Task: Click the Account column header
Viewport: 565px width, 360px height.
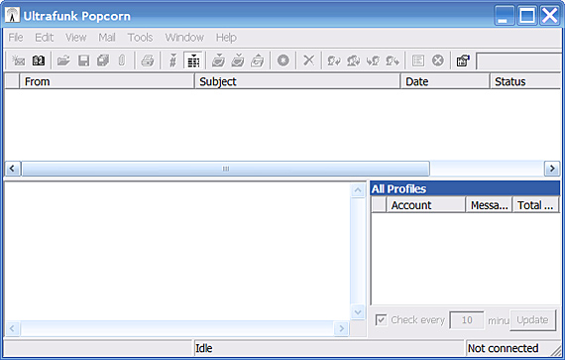Action: pyautogui.click(x=426, y=205)
